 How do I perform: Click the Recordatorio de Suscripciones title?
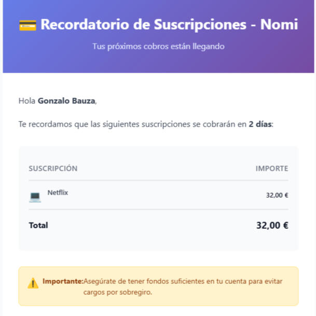[x=144, y=24]
